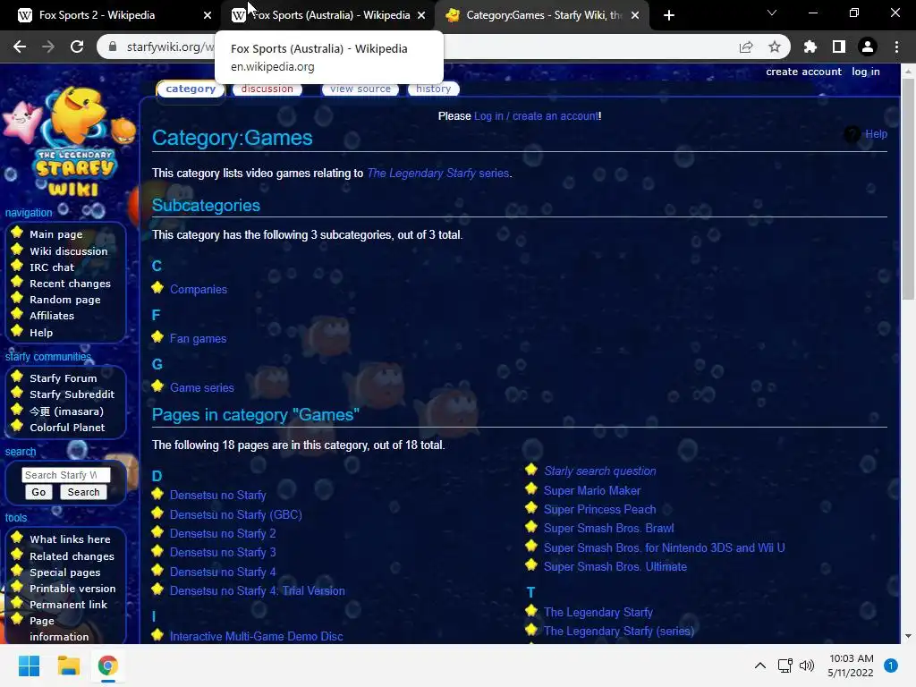Open the Fan games subcategory
This screenshot has height=687, width=916.
198,338
